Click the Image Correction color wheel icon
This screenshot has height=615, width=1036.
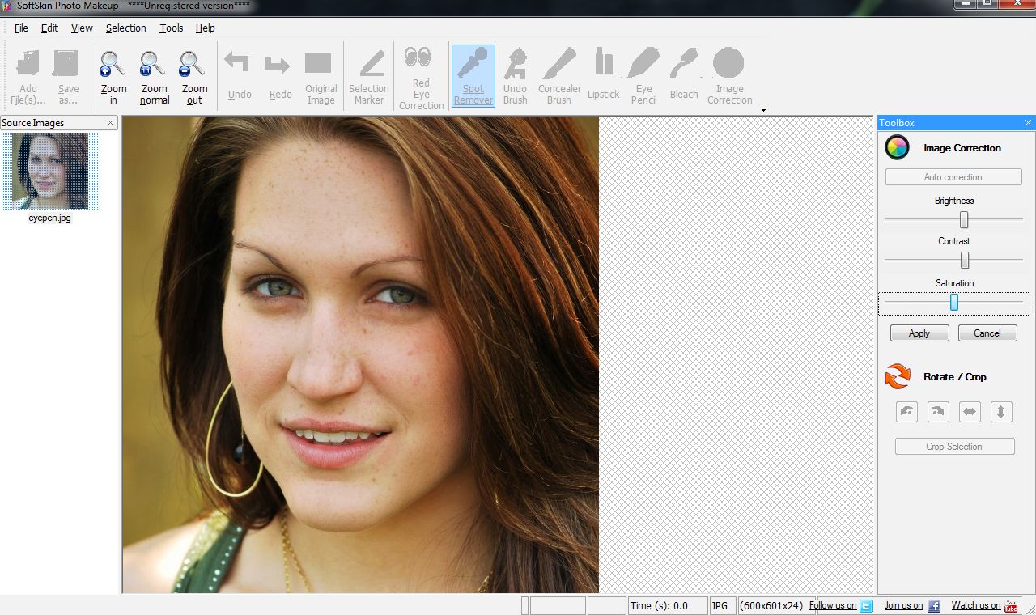click(x=897, y=147)
